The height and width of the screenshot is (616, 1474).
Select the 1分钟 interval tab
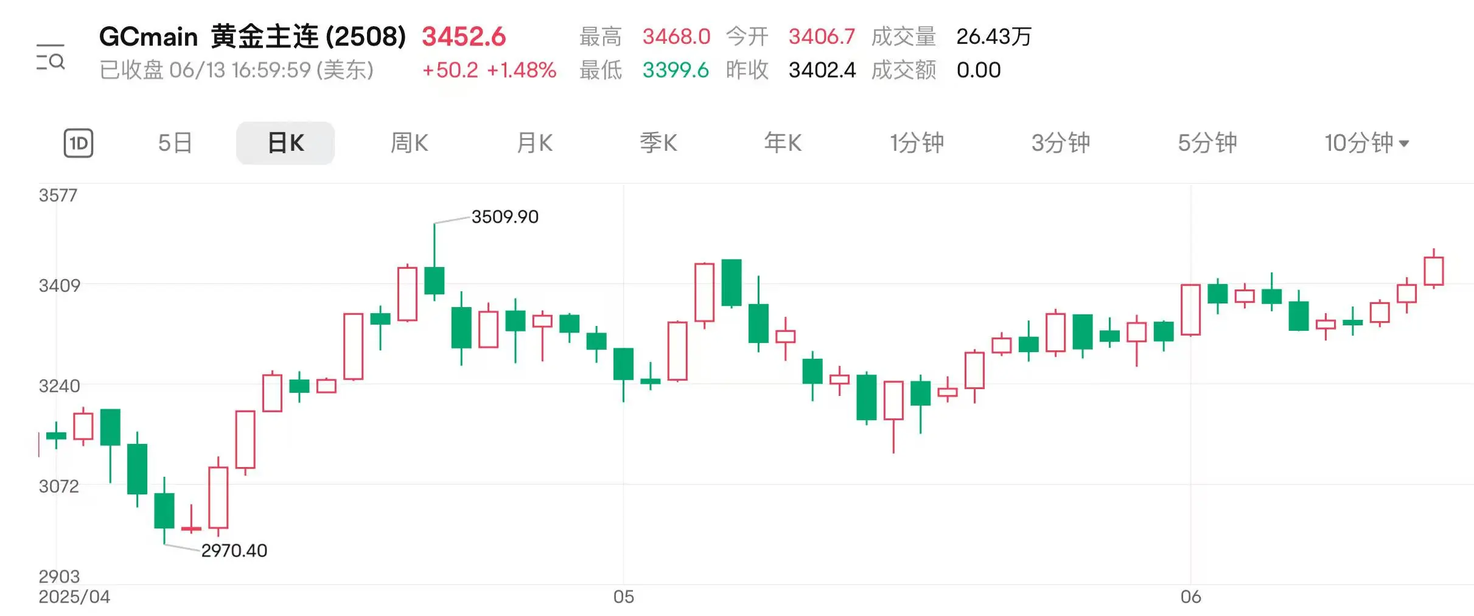pos(917,143)
